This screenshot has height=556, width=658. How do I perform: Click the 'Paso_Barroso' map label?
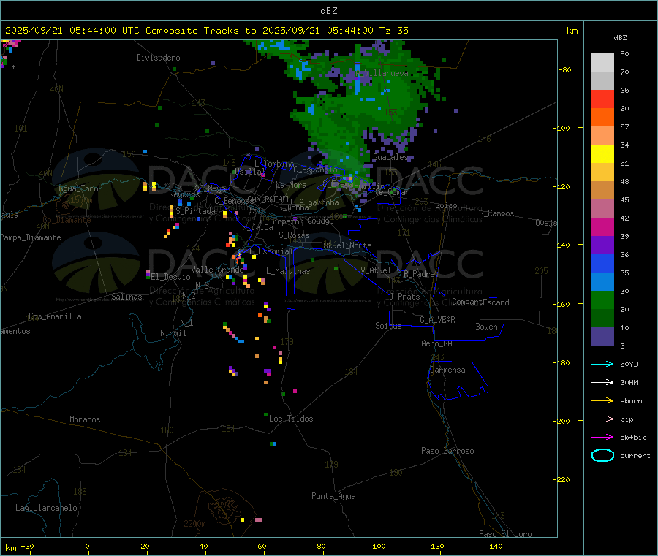447,451
